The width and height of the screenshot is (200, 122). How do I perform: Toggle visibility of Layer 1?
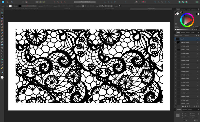pos(198,39)
